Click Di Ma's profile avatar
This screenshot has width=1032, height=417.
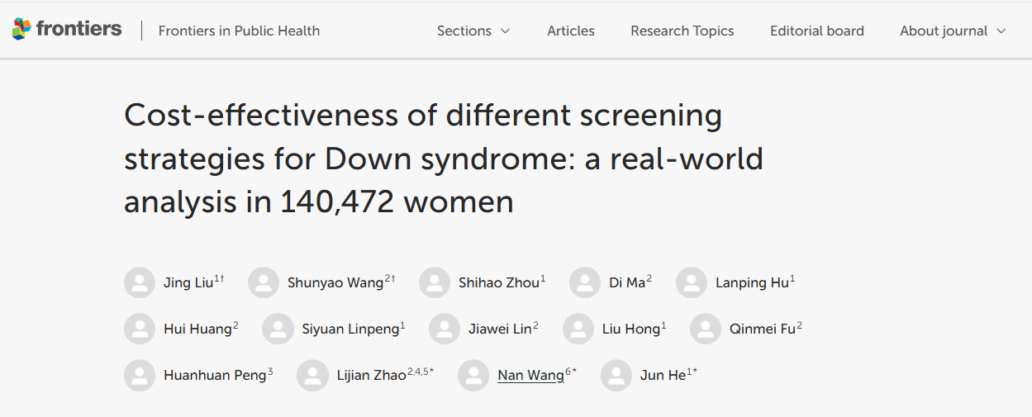585,282
